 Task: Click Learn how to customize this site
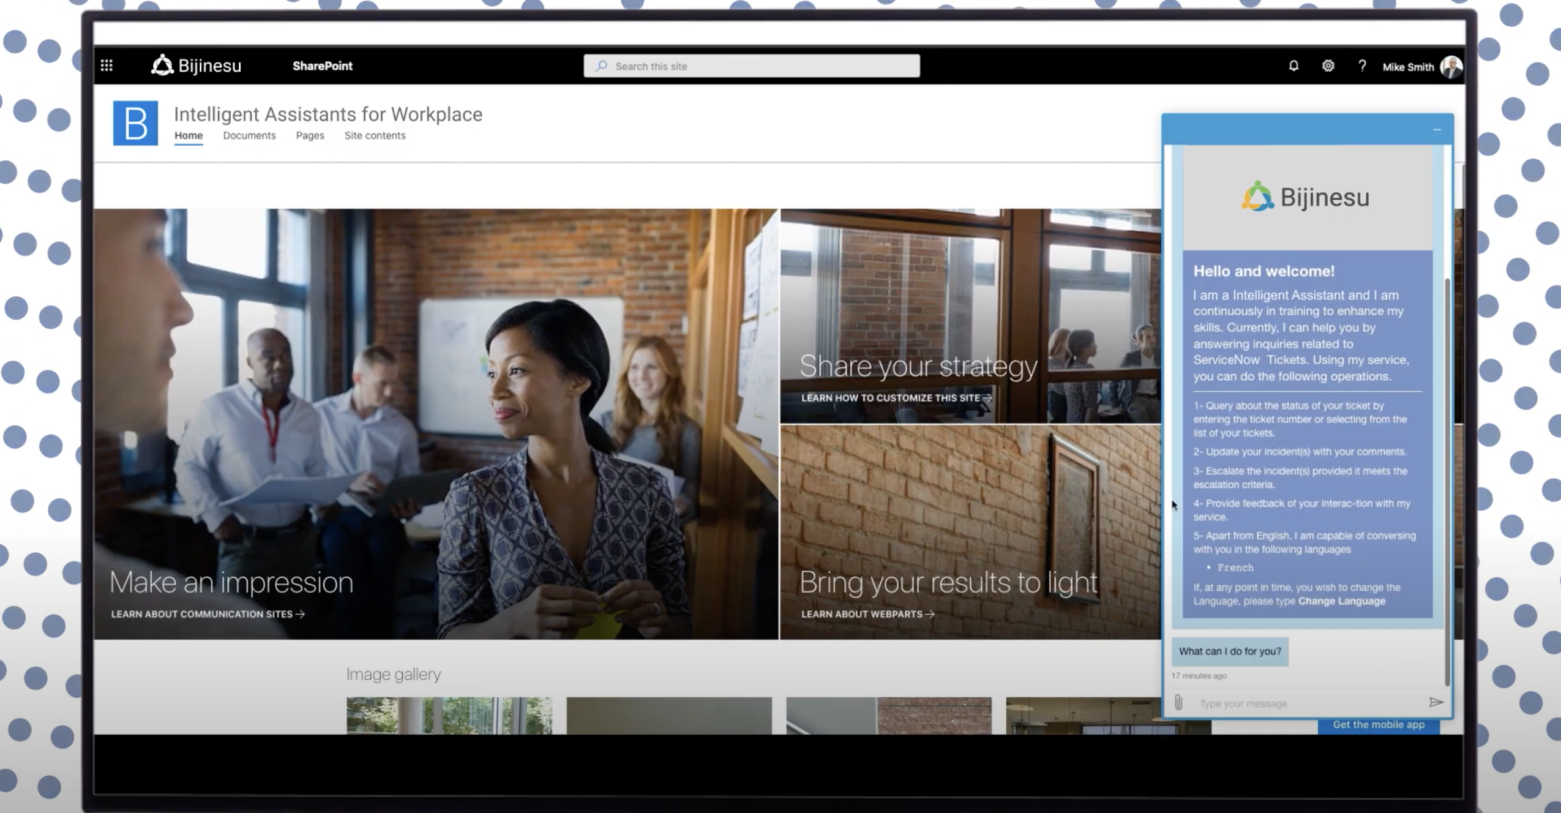coord(896,398)
